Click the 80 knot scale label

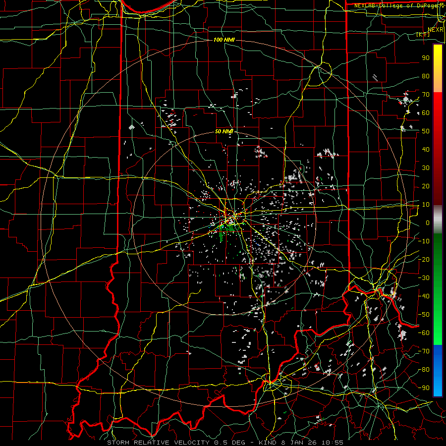point(426,76)
